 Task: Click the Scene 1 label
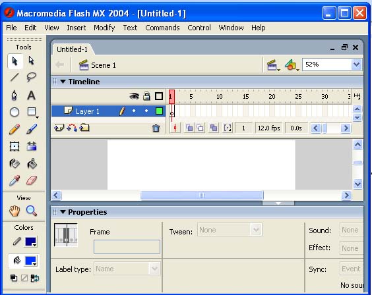(104, 65)
